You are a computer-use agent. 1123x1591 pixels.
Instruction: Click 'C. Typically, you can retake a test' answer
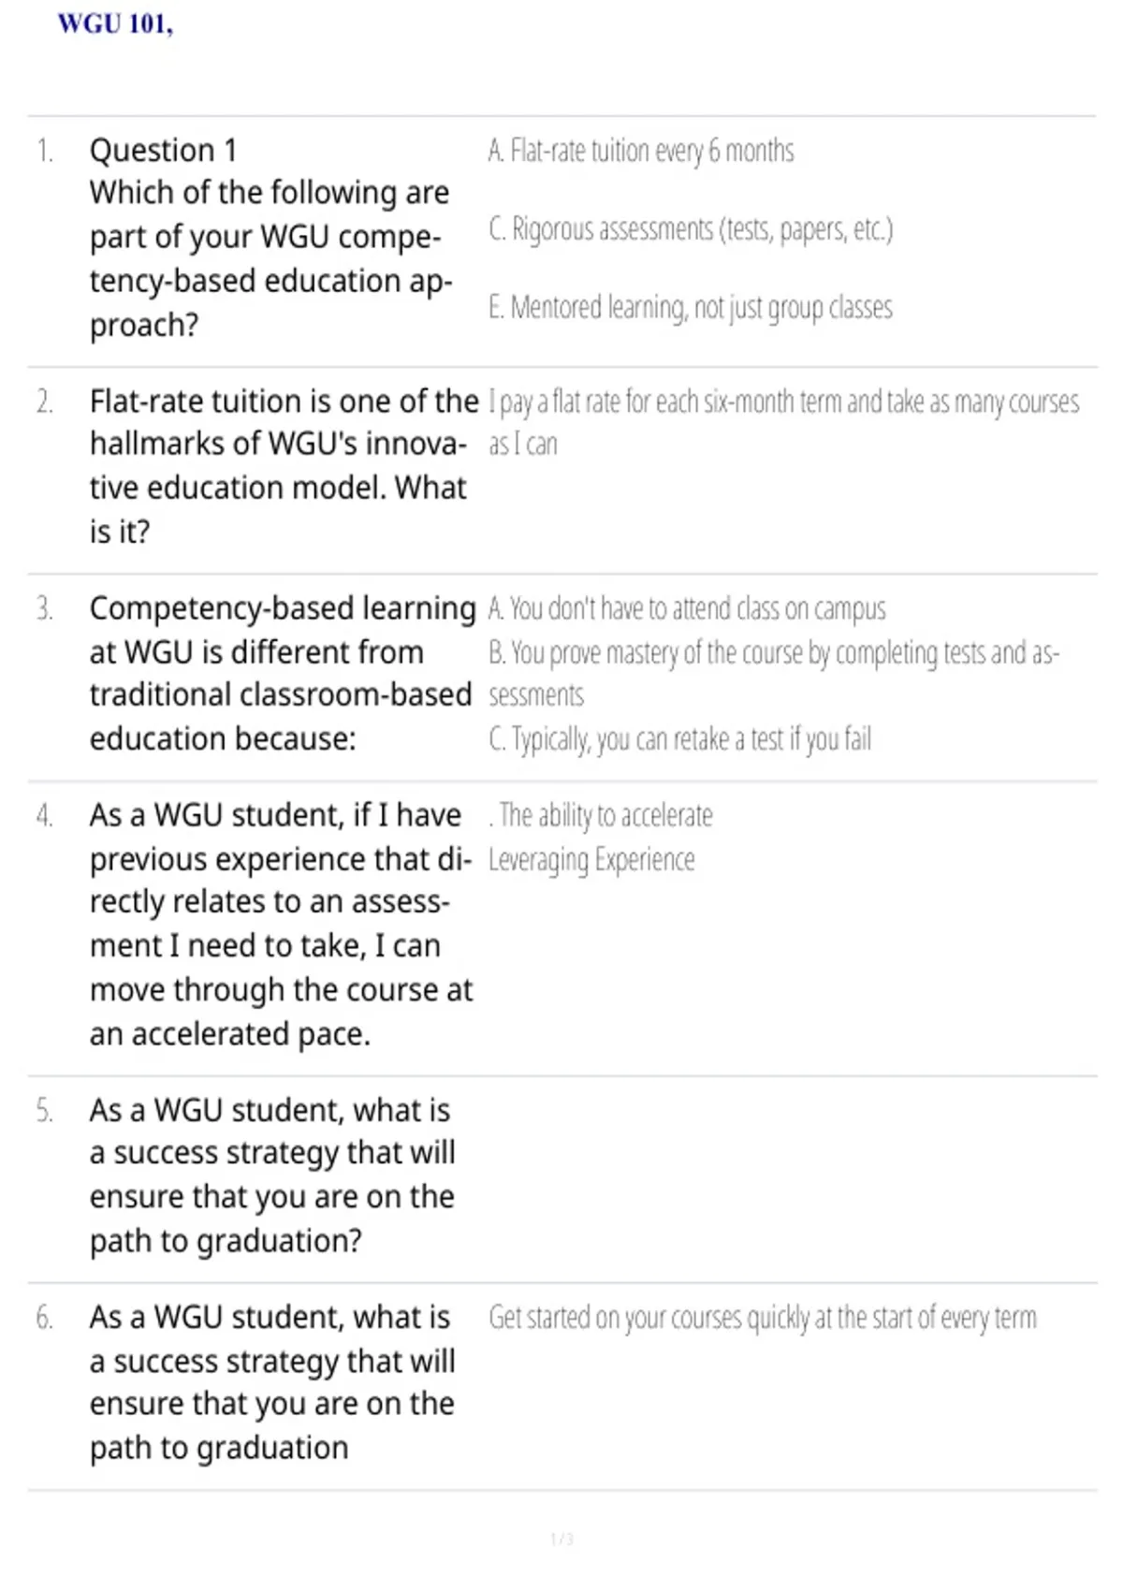coord(680,739)
